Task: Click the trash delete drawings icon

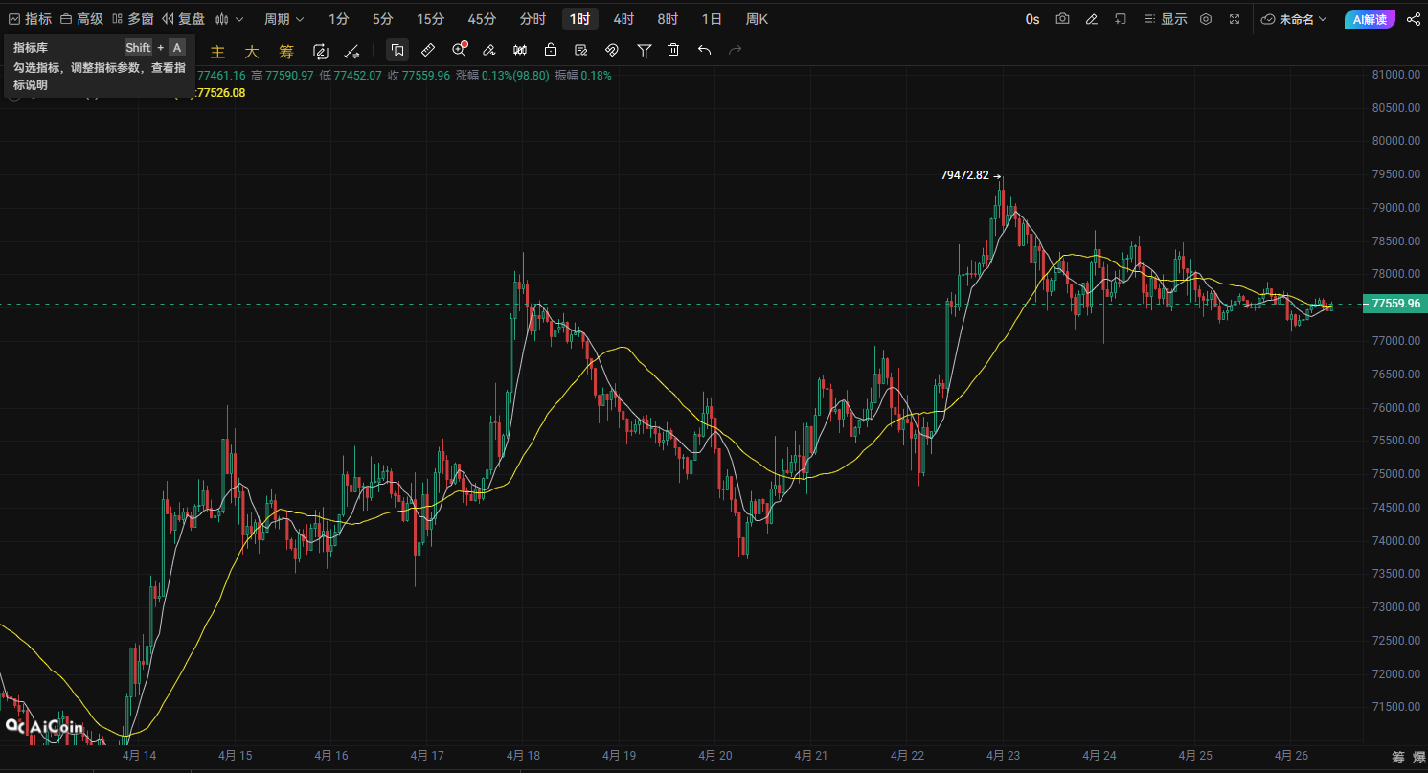Action: (x=673, y=50)
